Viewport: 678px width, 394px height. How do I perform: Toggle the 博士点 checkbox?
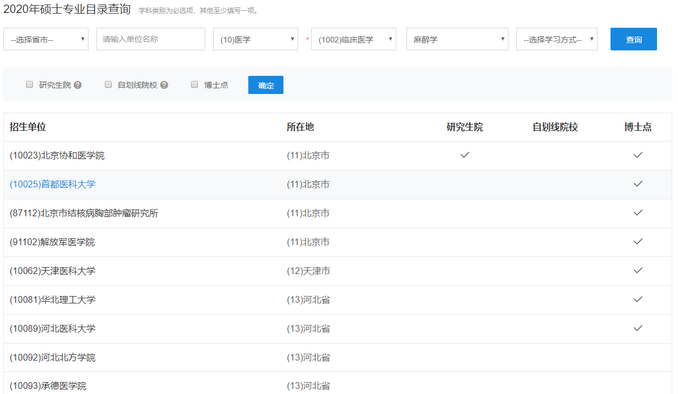(x=194, y=84)
